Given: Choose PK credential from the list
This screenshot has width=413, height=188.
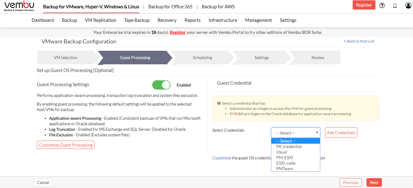Looking at the screenshot, I should tap(296, 146).
